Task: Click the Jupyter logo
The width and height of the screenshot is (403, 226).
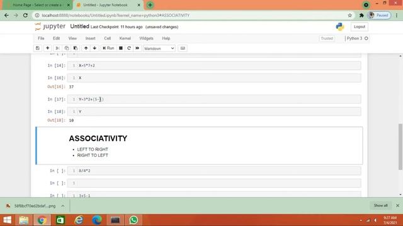Action: click(50, 26)
